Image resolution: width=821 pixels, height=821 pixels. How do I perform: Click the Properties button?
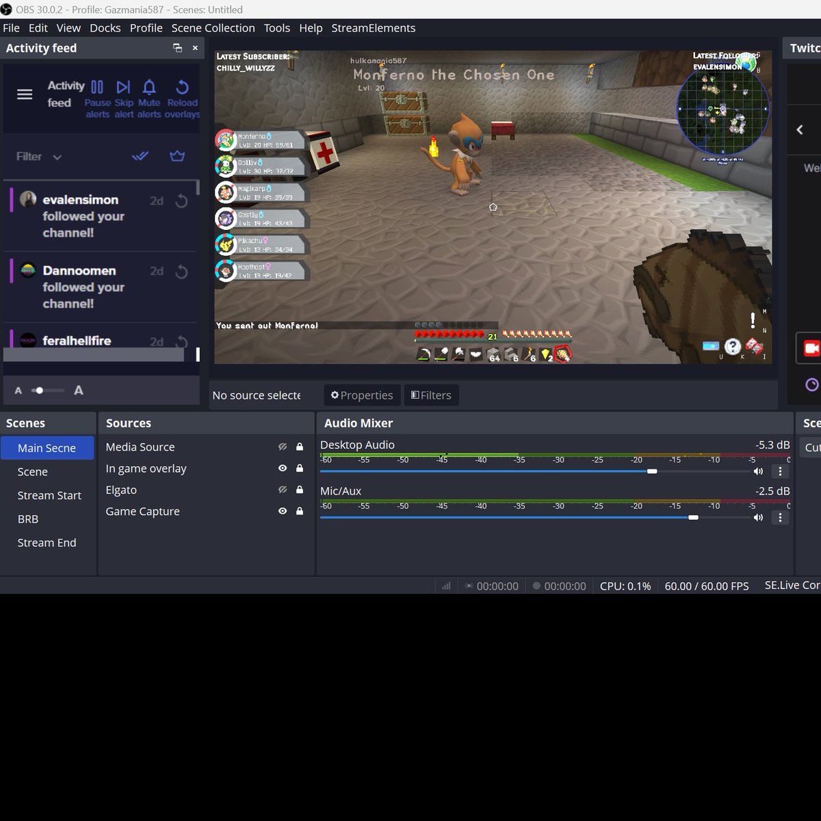click(362, 395)
